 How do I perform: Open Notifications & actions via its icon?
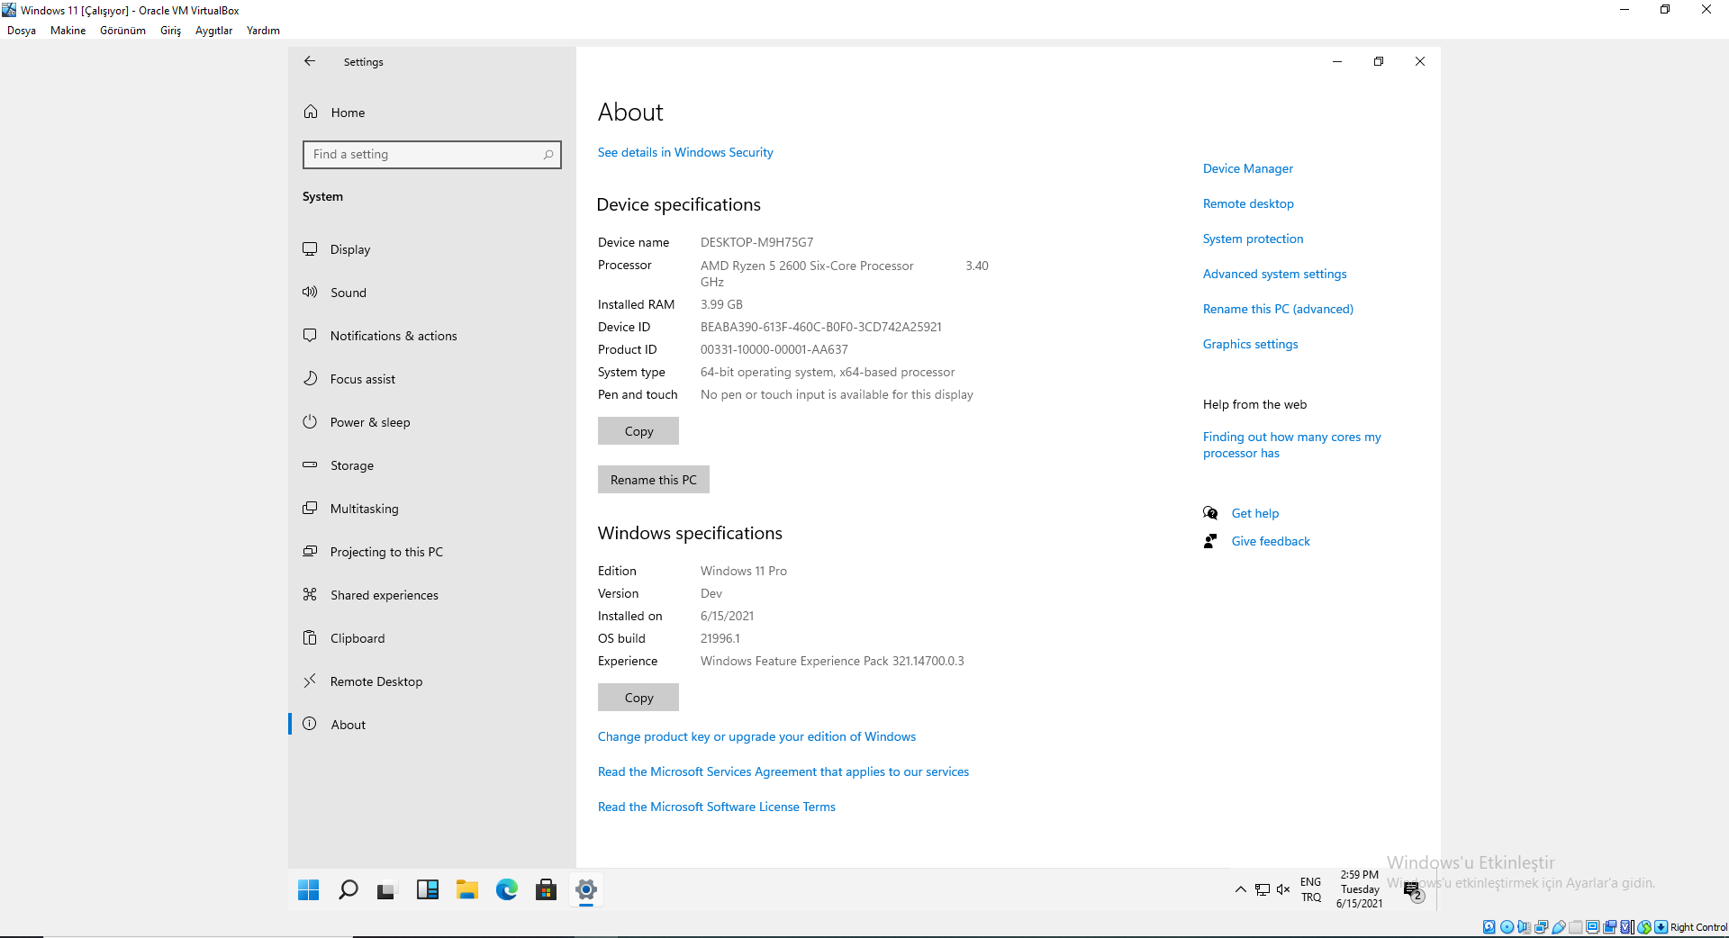[310, 335]
